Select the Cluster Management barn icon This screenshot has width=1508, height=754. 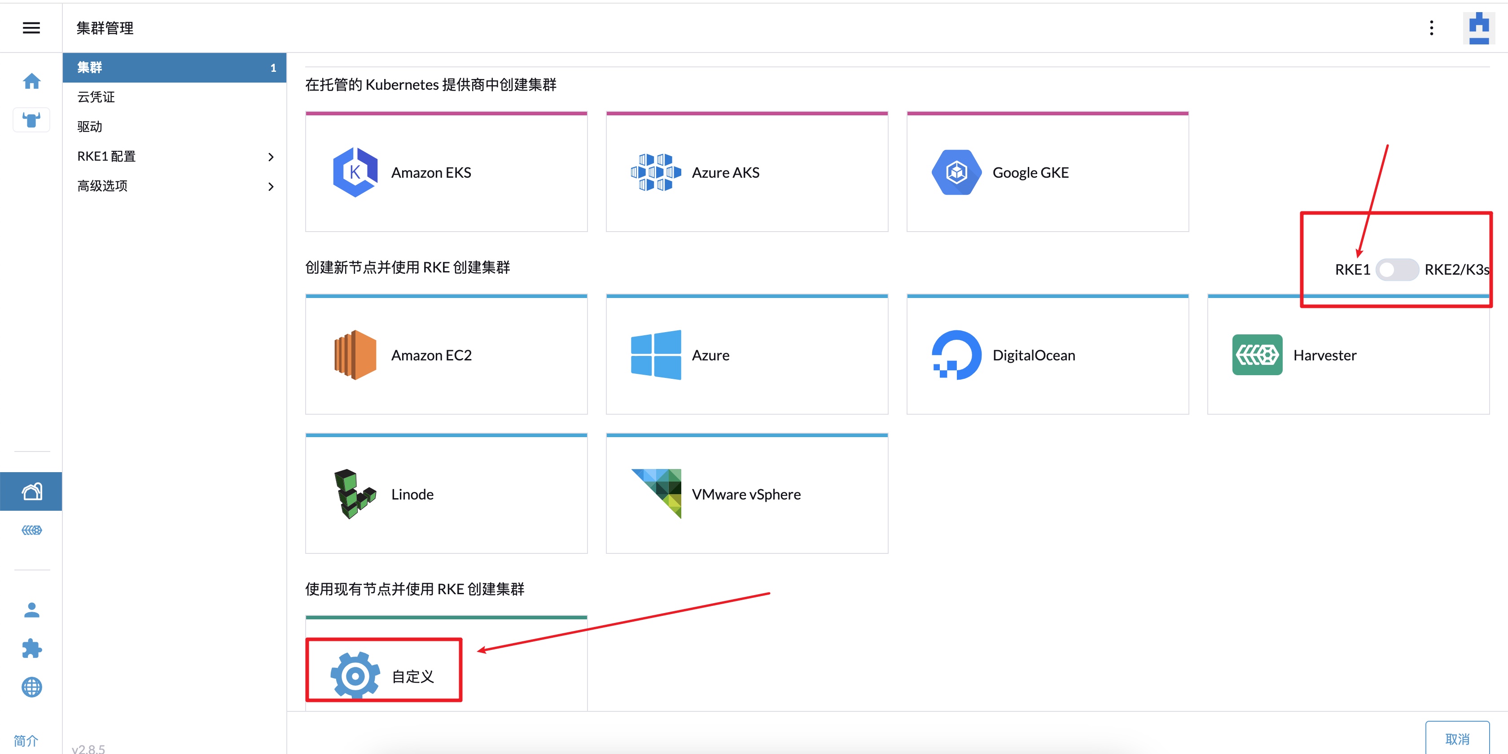[31, 491]
